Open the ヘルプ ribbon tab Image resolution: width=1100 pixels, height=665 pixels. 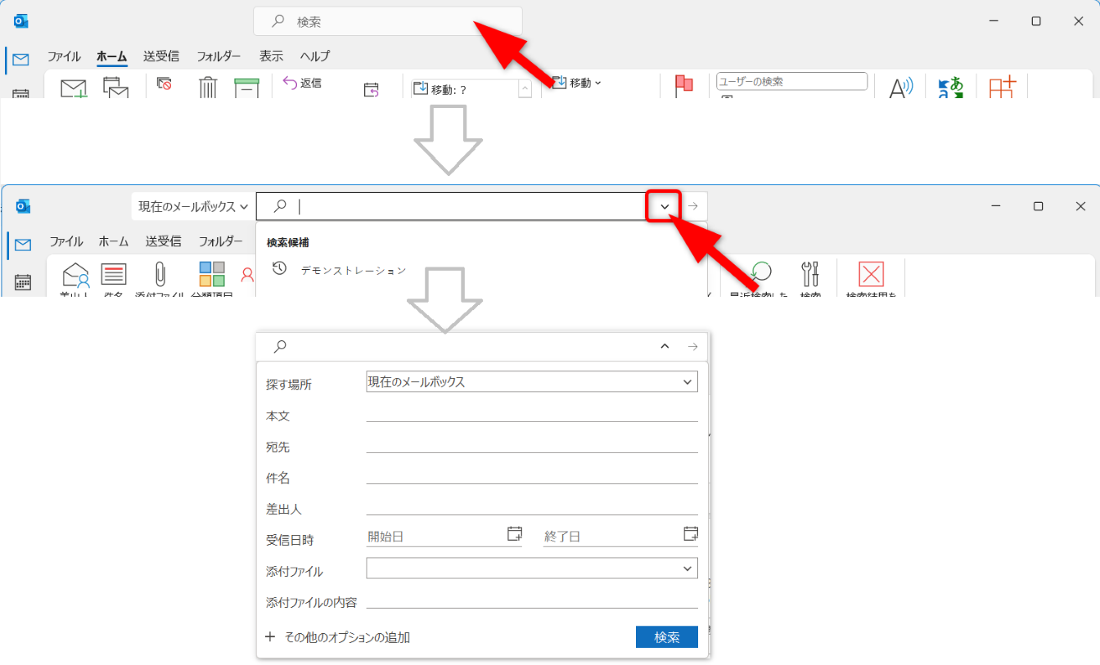pos(314,56)
